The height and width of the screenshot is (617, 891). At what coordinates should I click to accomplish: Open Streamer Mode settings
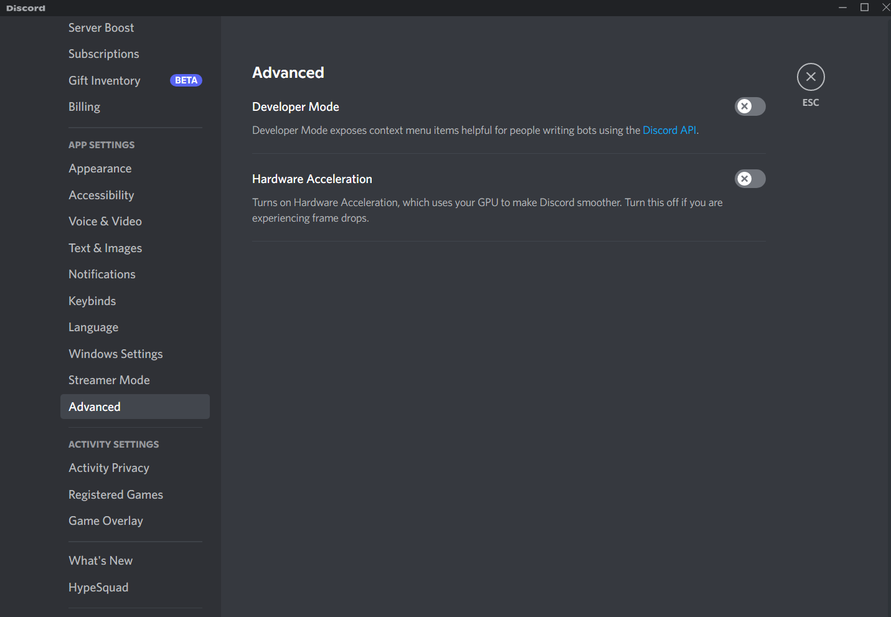pos(109,380)
